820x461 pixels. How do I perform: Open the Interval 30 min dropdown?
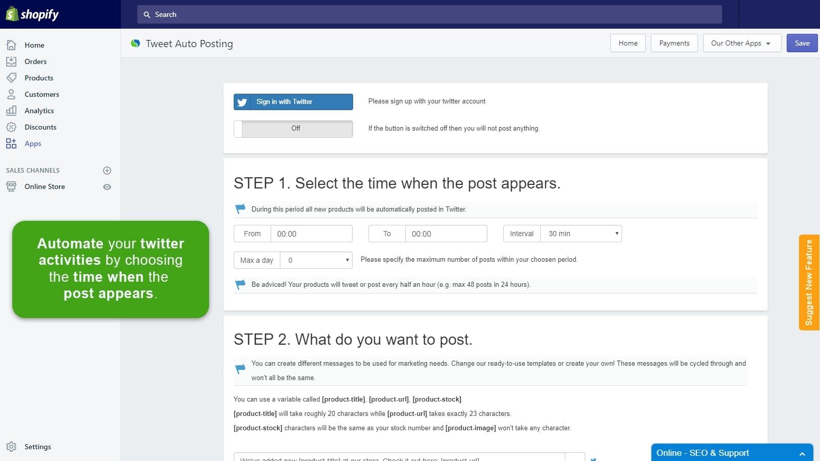[582, 234]
